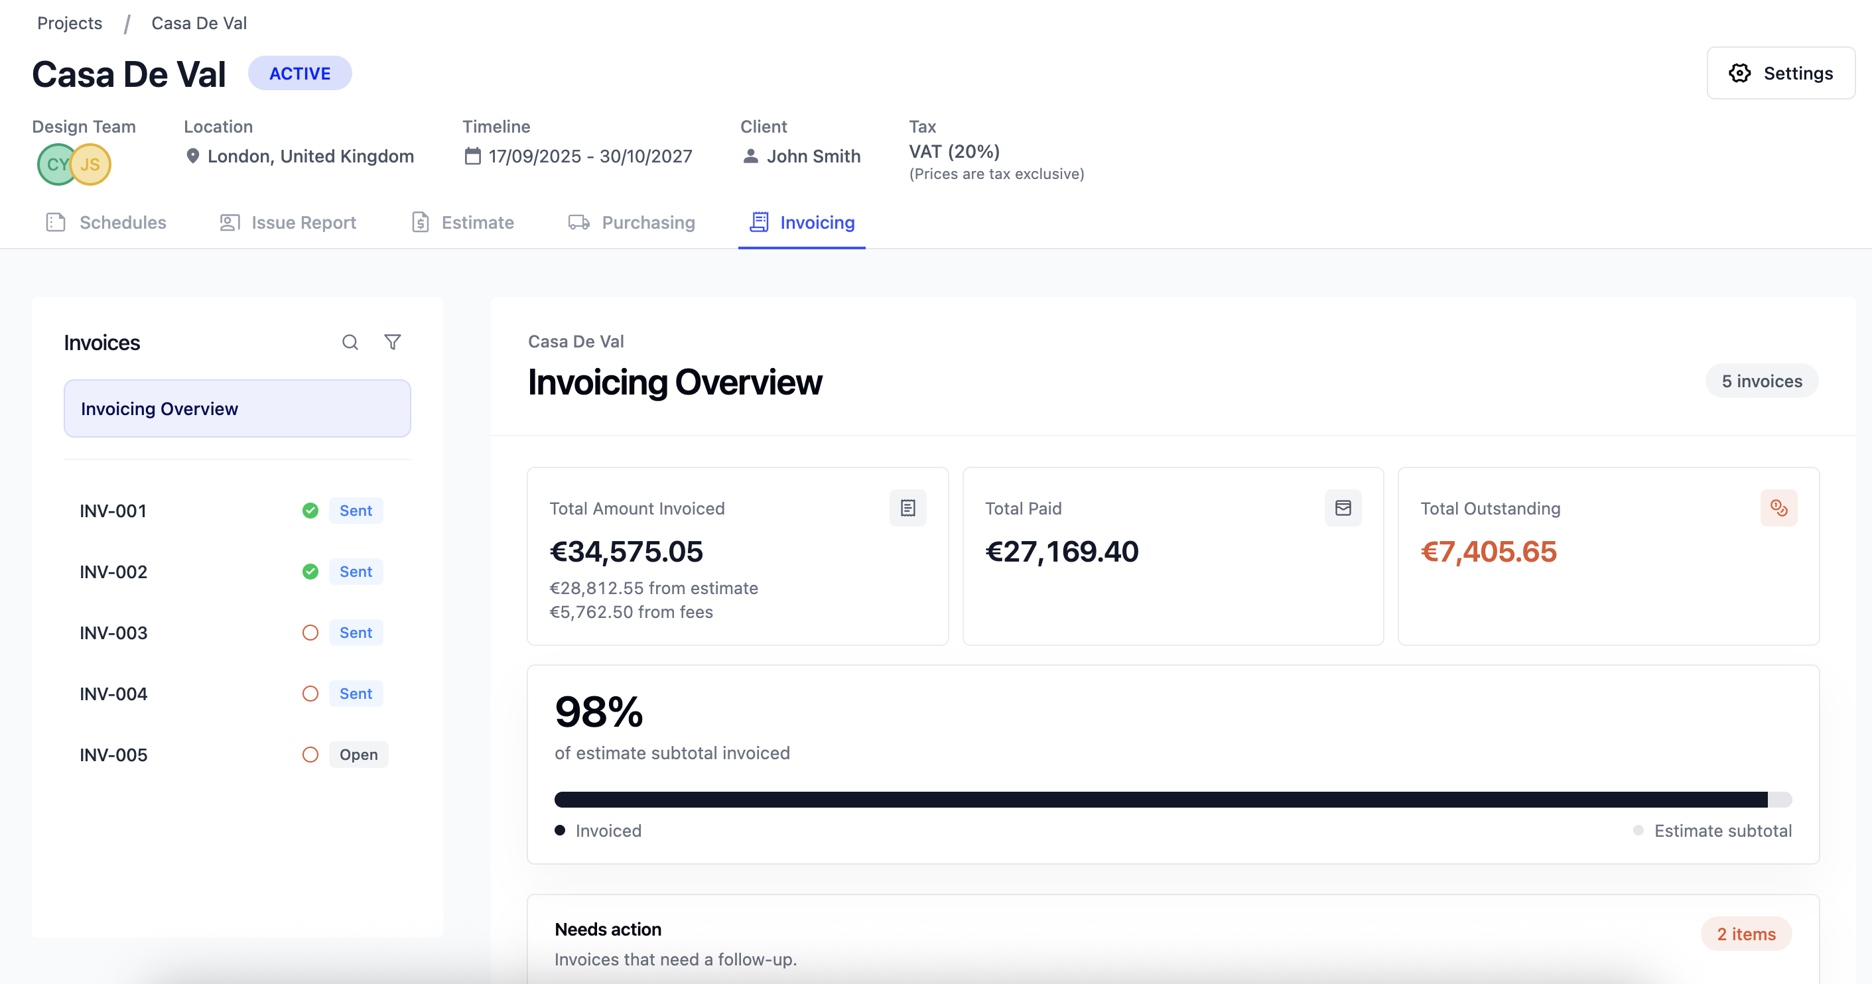
Task: Click the VAT (20%) tax value
Action: (954, 151)
